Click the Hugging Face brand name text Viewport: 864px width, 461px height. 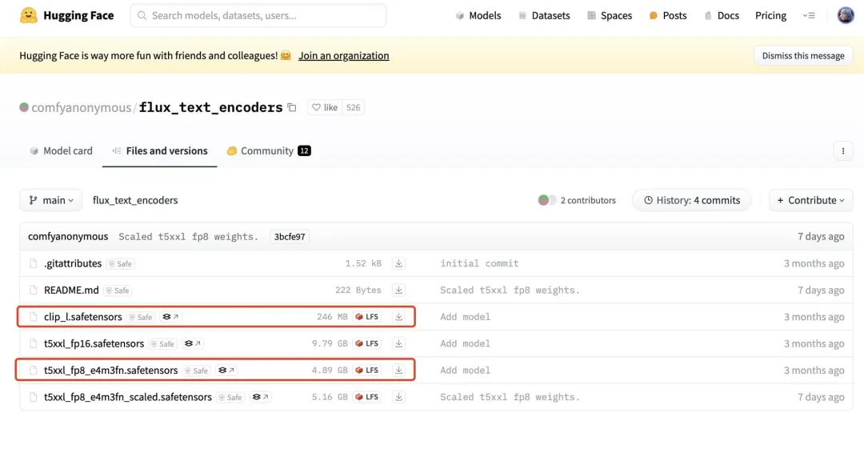(78, 15)
